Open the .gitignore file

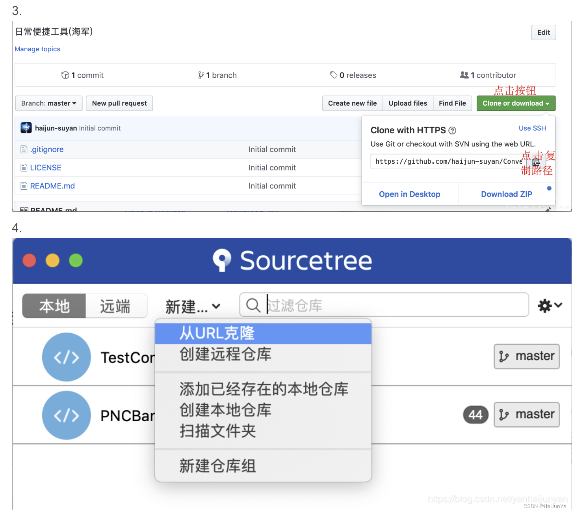pos(47,149)
